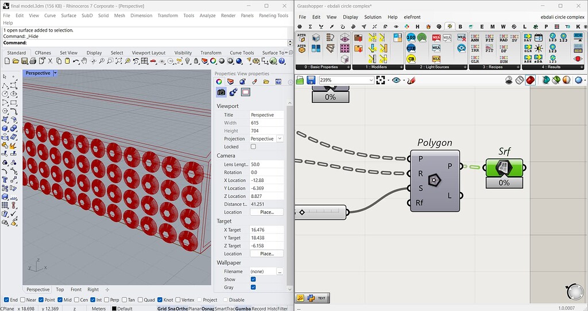This screenshot has width=588, height=311.
Task: Open Grasshopper preview eye dropdown arrow
Action: 404,80
